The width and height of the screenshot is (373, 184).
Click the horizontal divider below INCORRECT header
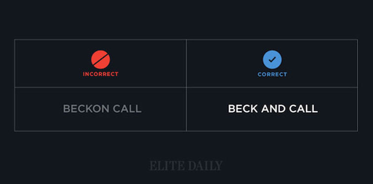[x=100, y=88]
